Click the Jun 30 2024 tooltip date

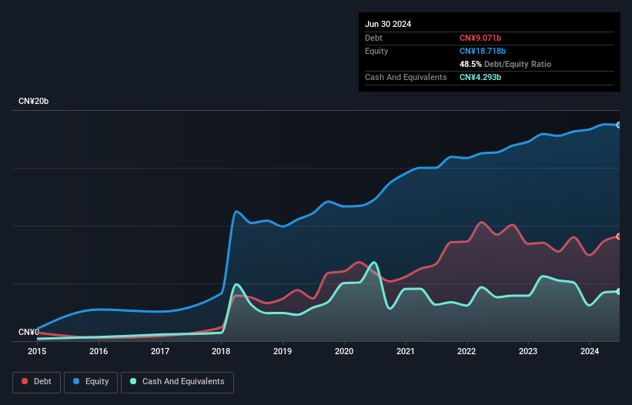click(388, 24)
